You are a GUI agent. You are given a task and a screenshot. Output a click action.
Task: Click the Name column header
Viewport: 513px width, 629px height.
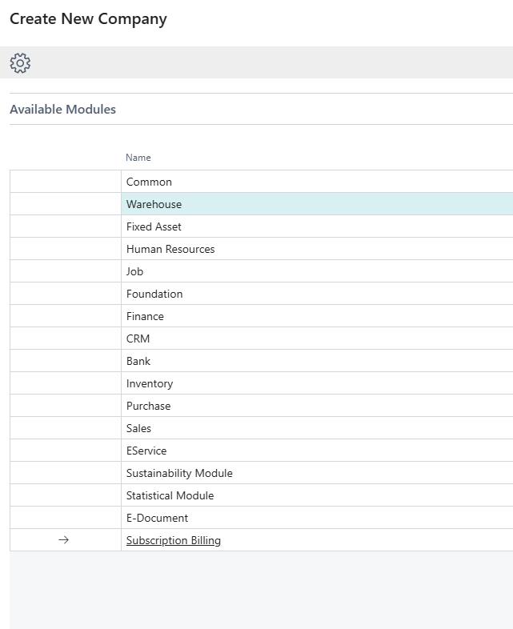point(138,158)
